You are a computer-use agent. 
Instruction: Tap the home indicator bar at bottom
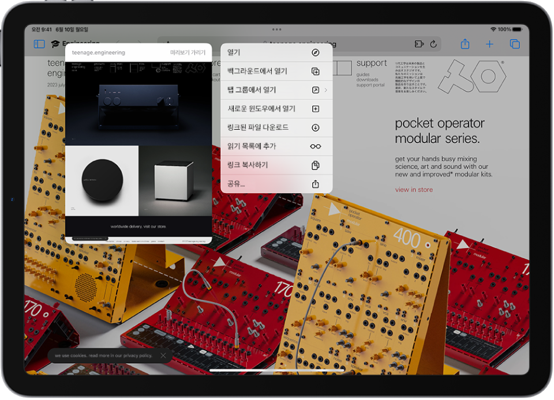click(x=276, y=371)
